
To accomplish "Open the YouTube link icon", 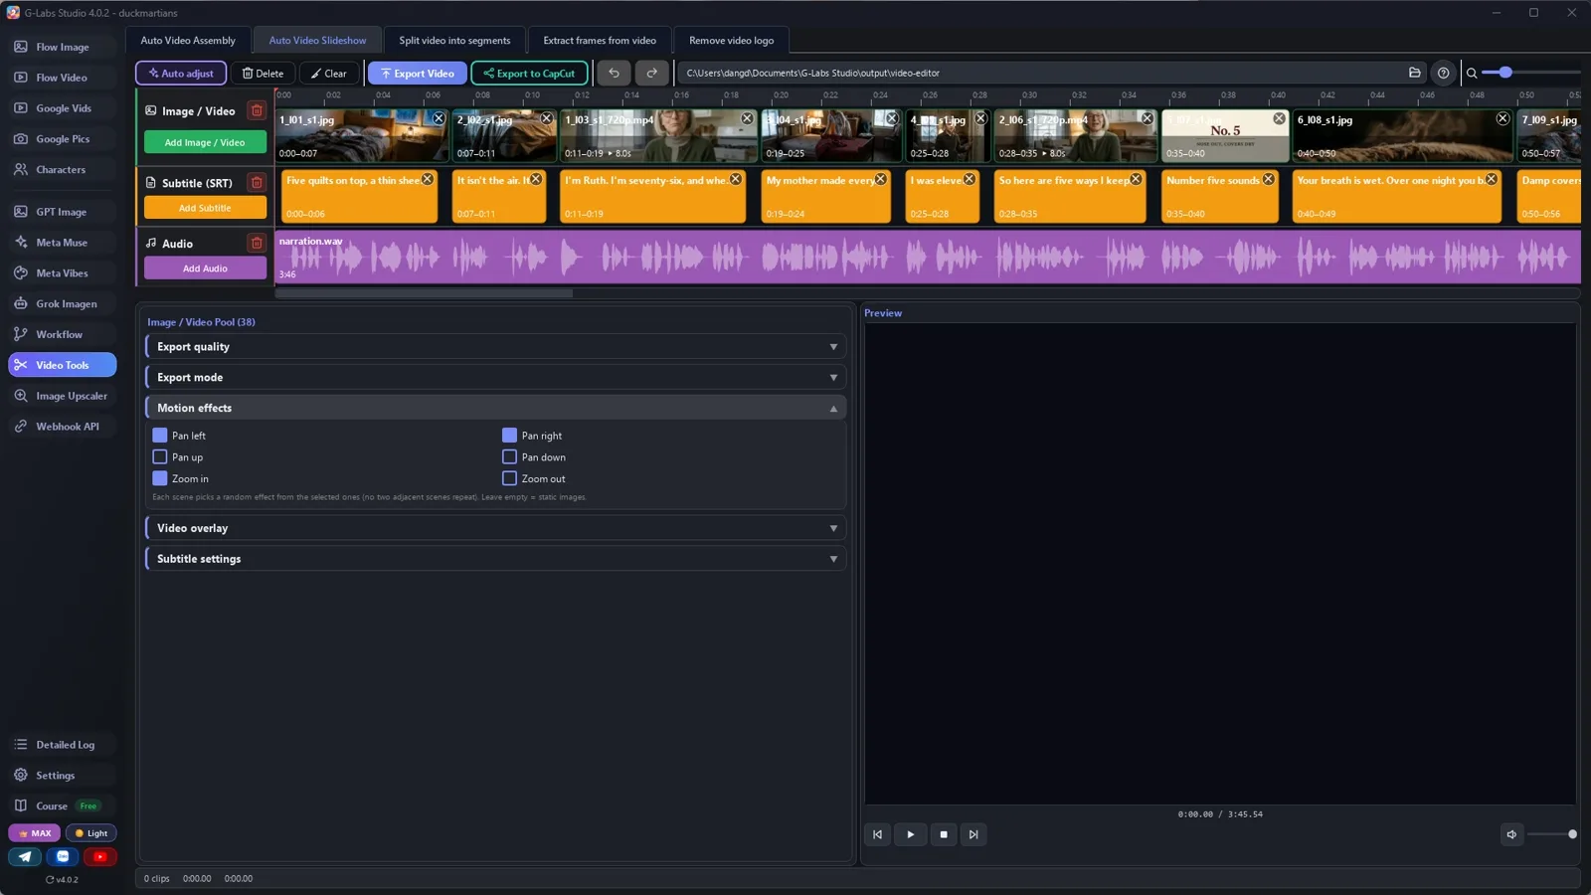I will tap(99, 856).
